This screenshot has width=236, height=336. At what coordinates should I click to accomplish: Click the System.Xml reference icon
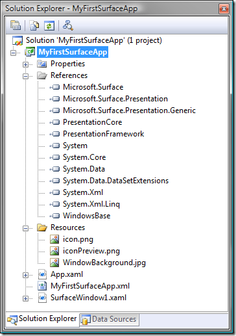[x=54, y=192]
